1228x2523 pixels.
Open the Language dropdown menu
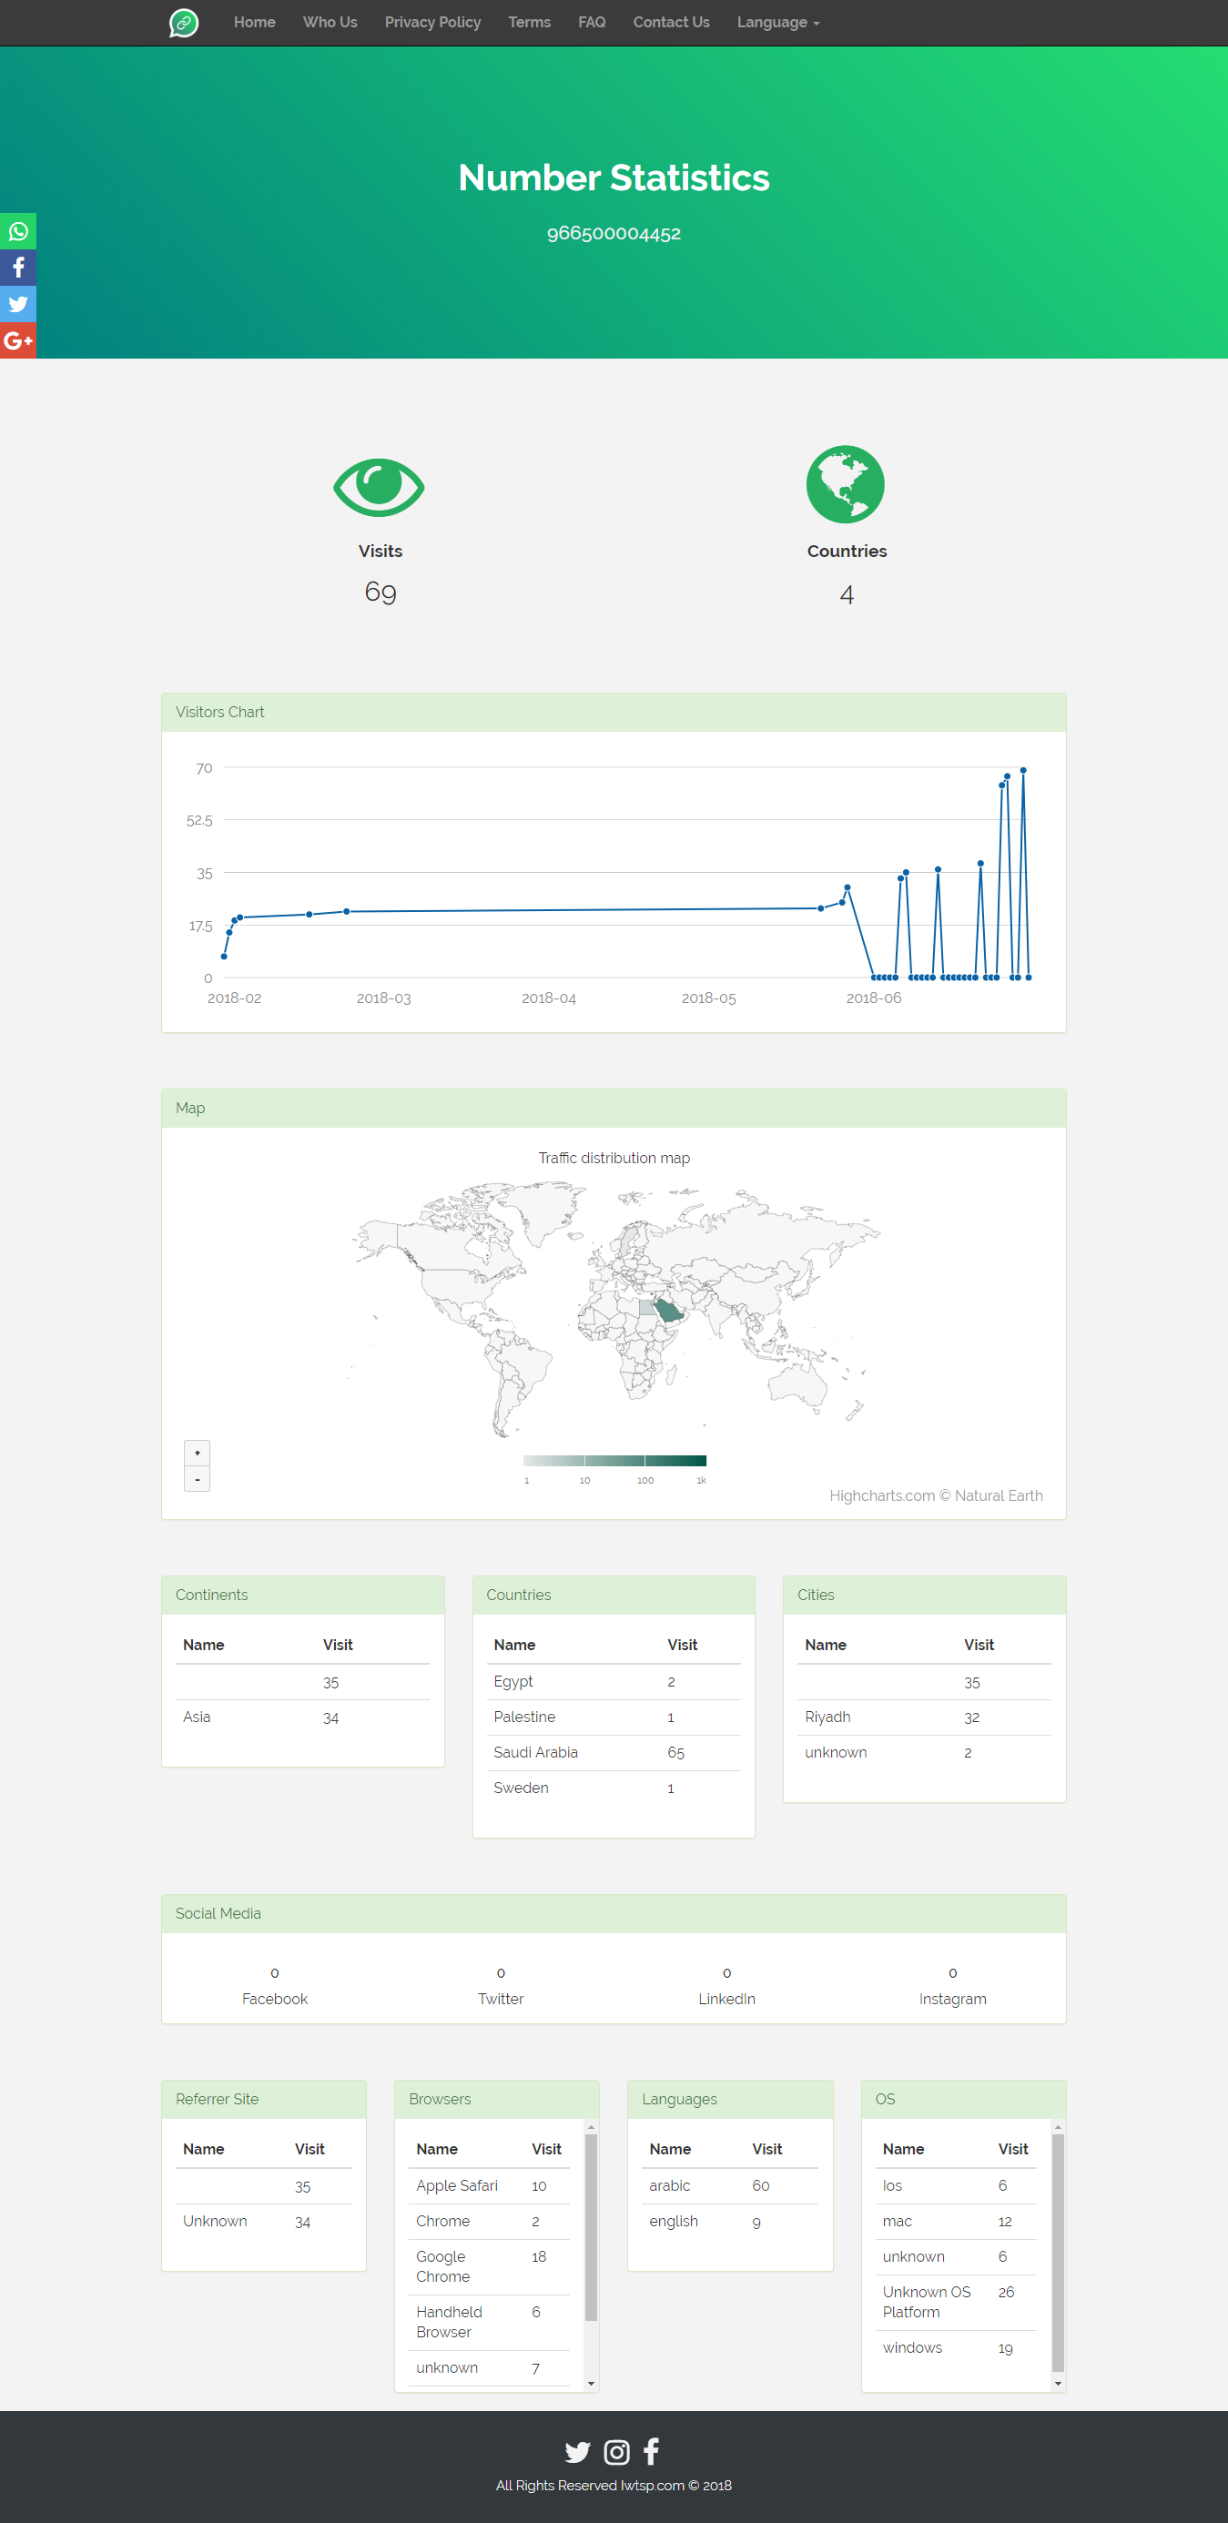[777, 23]
